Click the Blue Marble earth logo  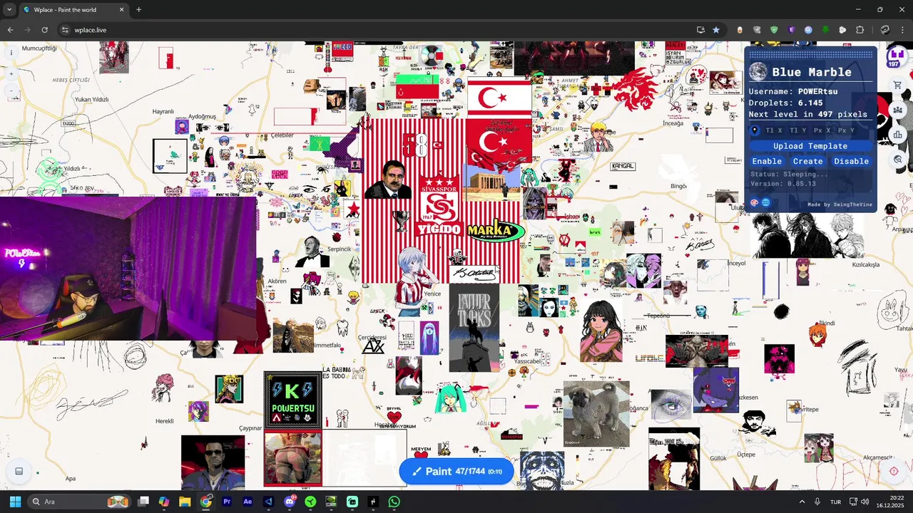point(758,71)
